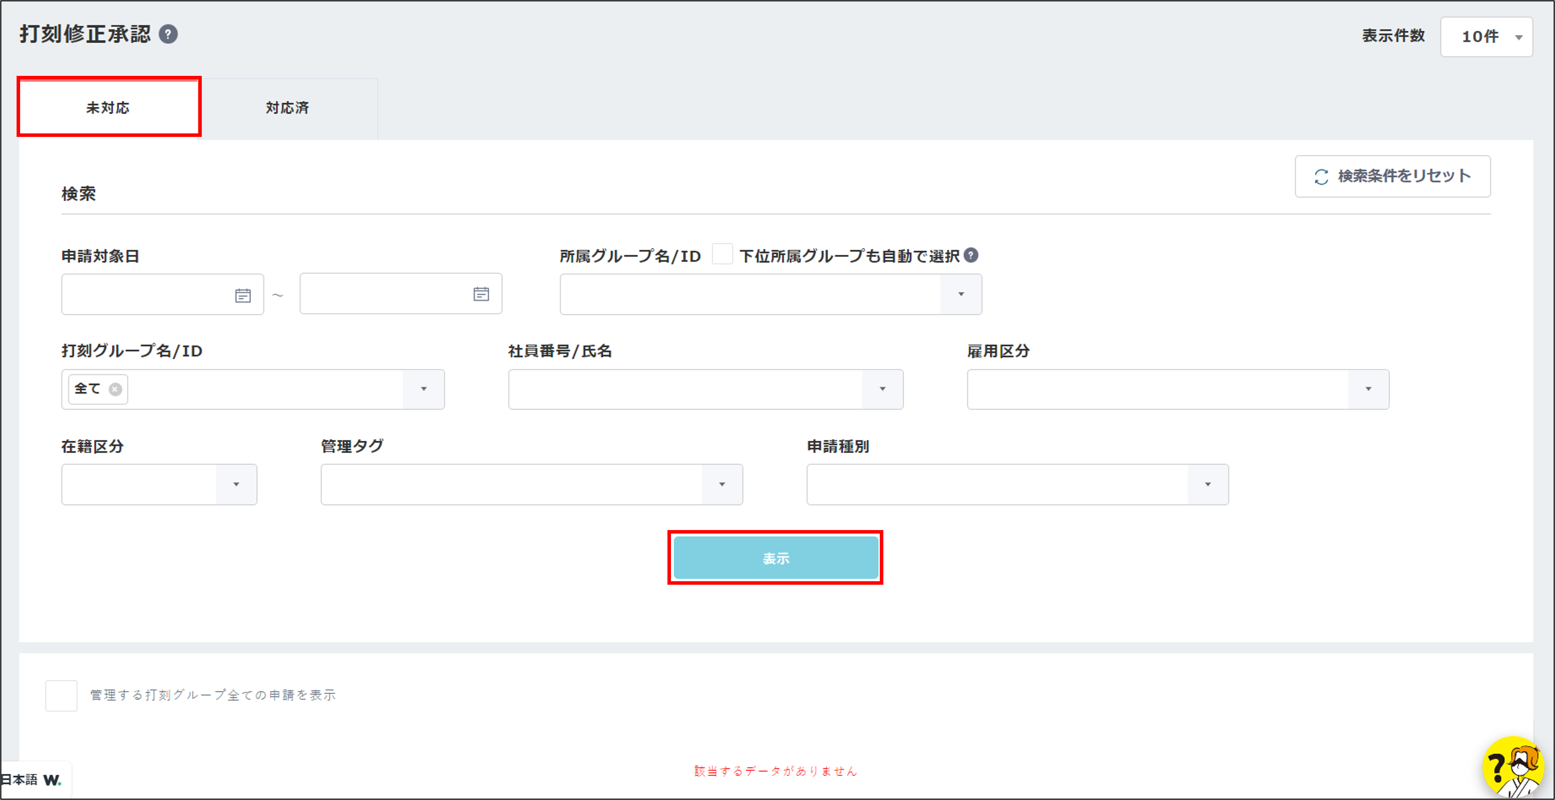Screen dimensions: 1555x800
Task: Expand the 雇用区分 dropdown
Action: tap(1368, 390)
